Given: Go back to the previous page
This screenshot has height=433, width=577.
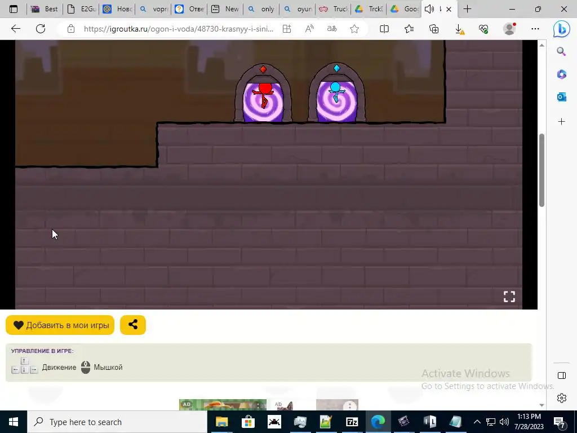Looking at the screenshot, I should coord(15,29).
